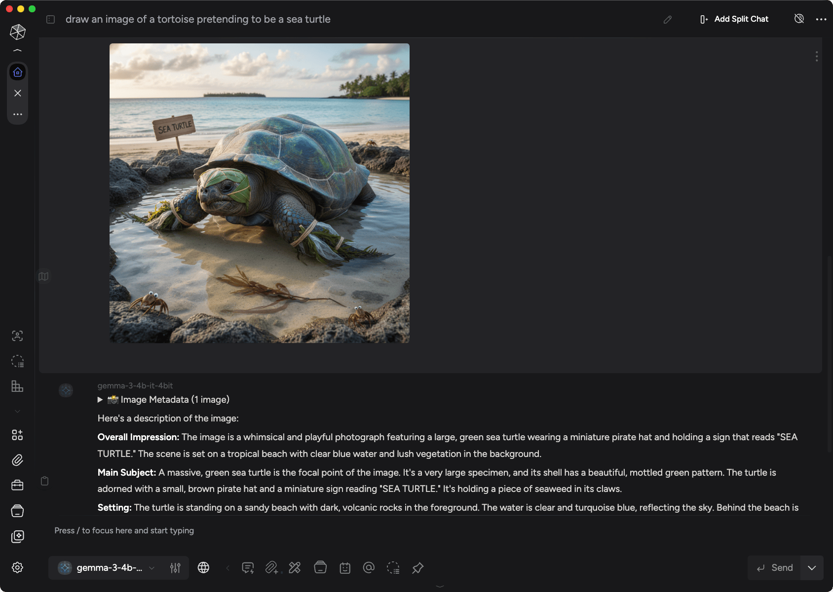Open the dropdown arrow next to Send
The width and height of the screenshot is (833, 592).
pos(812,568)
